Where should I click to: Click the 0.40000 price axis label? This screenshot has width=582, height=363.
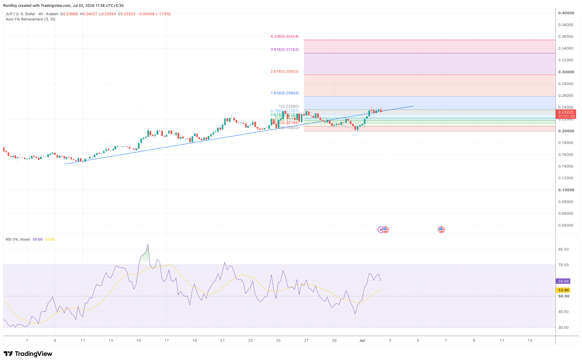click(x=566, y=13)
